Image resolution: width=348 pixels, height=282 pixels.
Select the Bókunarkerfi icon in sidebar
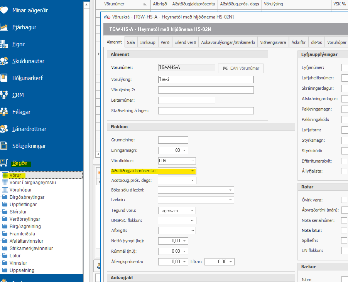[4, 78]
